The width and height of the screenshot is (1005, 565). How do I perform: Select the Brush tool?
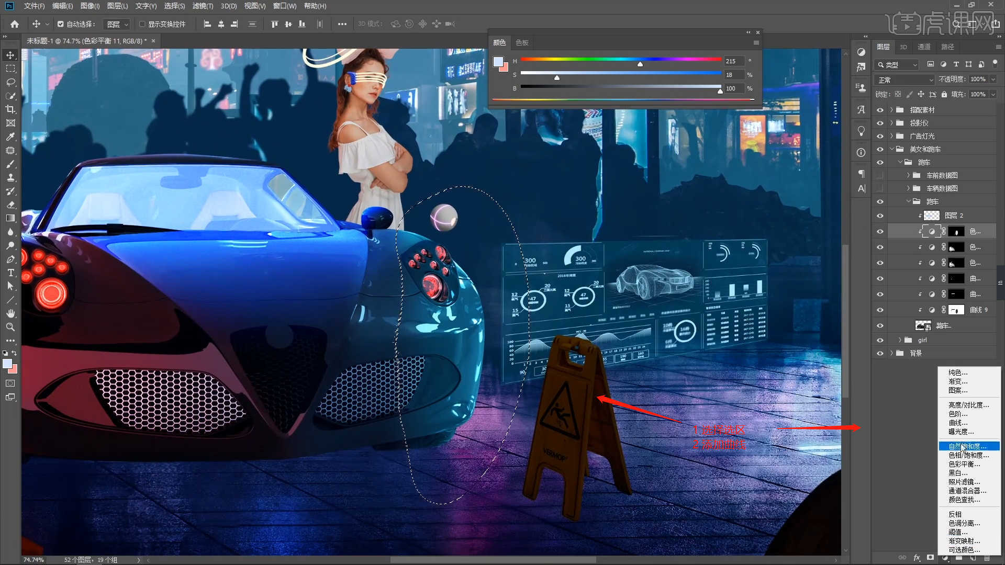coord(10,164)
